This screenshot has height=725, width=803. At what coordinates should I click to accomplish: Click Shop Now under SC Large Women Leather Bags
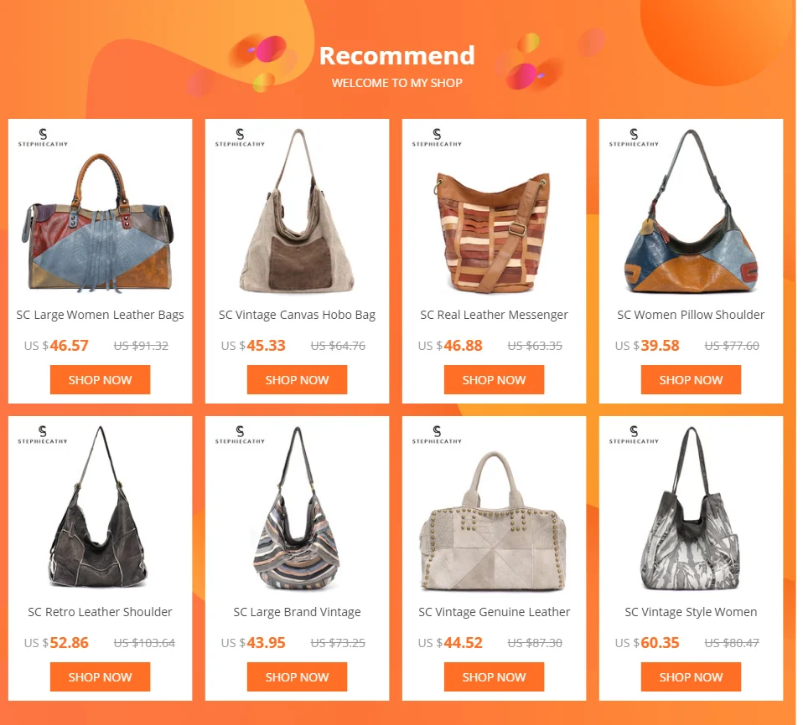click(x=100, y=379)
